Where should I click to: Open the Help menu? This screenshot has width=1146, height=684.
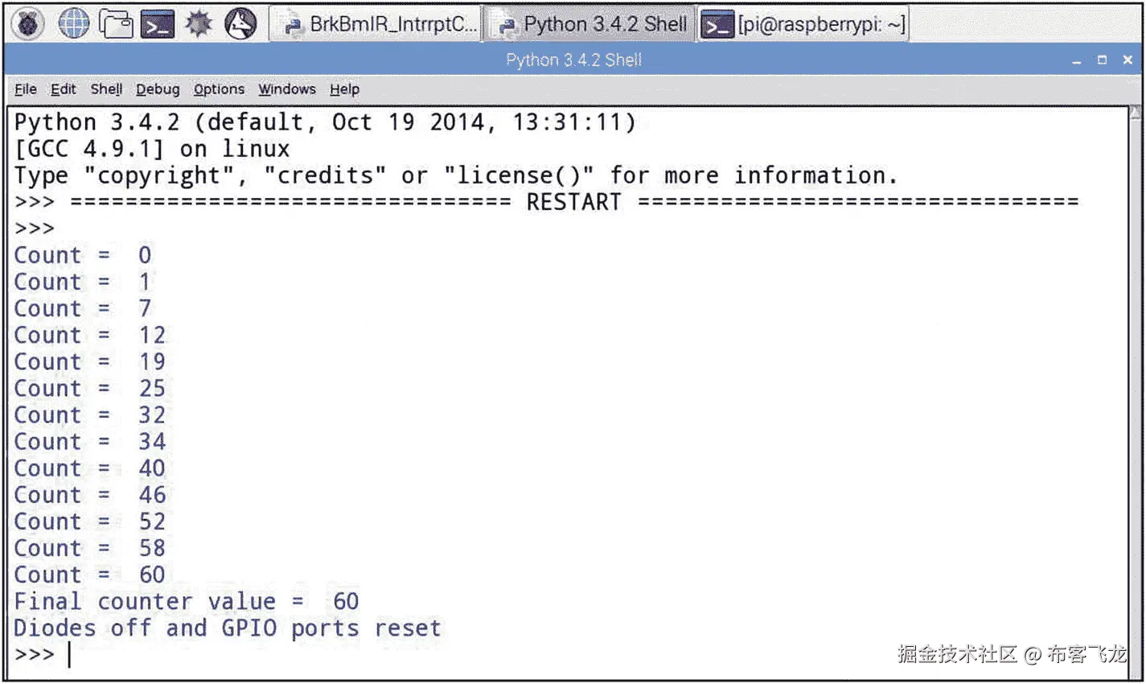344,89
